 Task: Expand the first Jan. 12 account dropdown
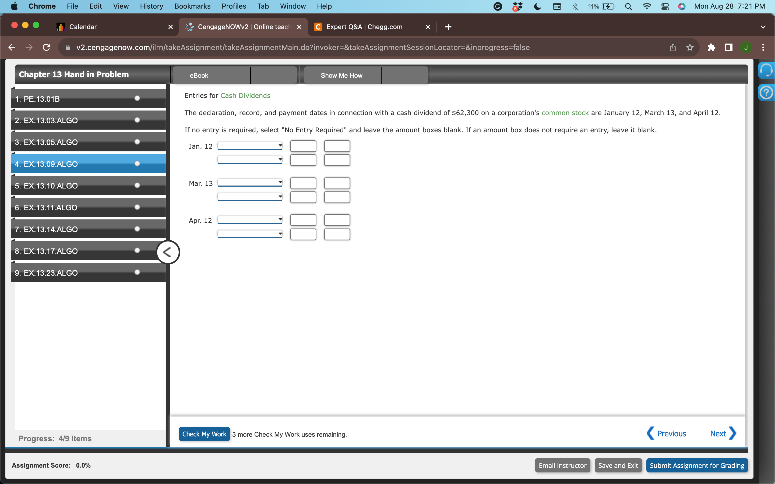250,146
